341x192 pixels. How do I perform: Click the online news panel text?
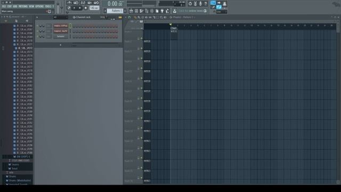point(191,11)
